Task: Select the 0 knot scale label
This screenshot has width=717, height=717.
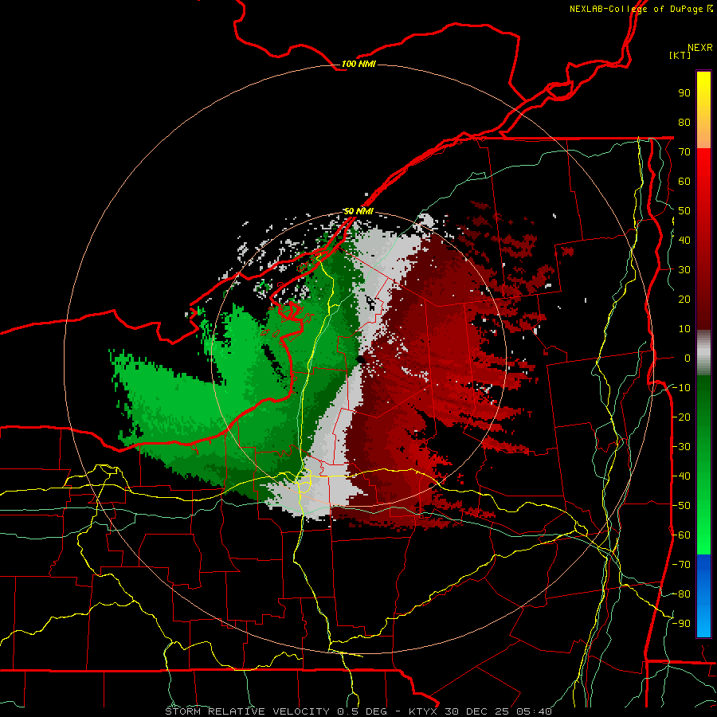Action: pyautogui.click(x=688, y=358)
